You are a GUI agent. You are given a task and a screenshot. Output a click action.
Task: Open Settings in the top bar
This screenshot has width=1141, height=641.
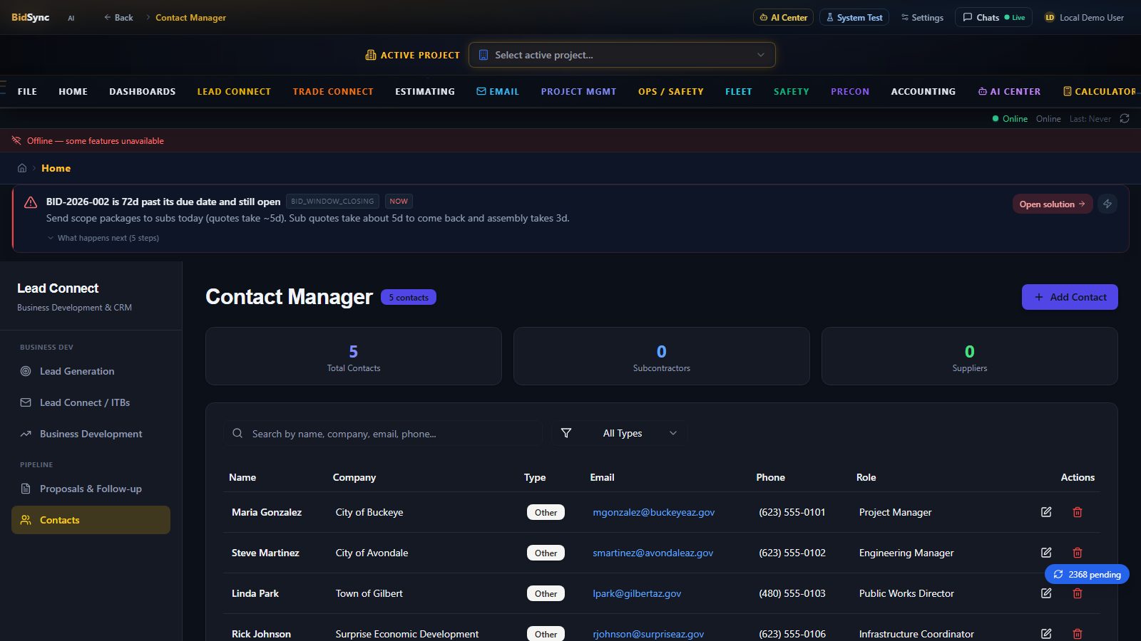pos(922,17)
